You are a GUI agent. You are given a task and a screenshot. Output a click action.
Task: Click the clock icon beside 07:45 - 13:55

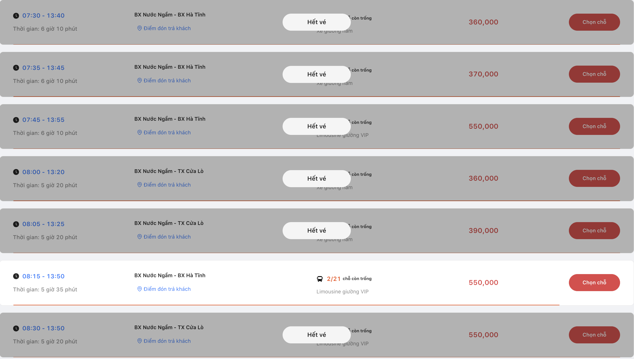click(16, 120)
